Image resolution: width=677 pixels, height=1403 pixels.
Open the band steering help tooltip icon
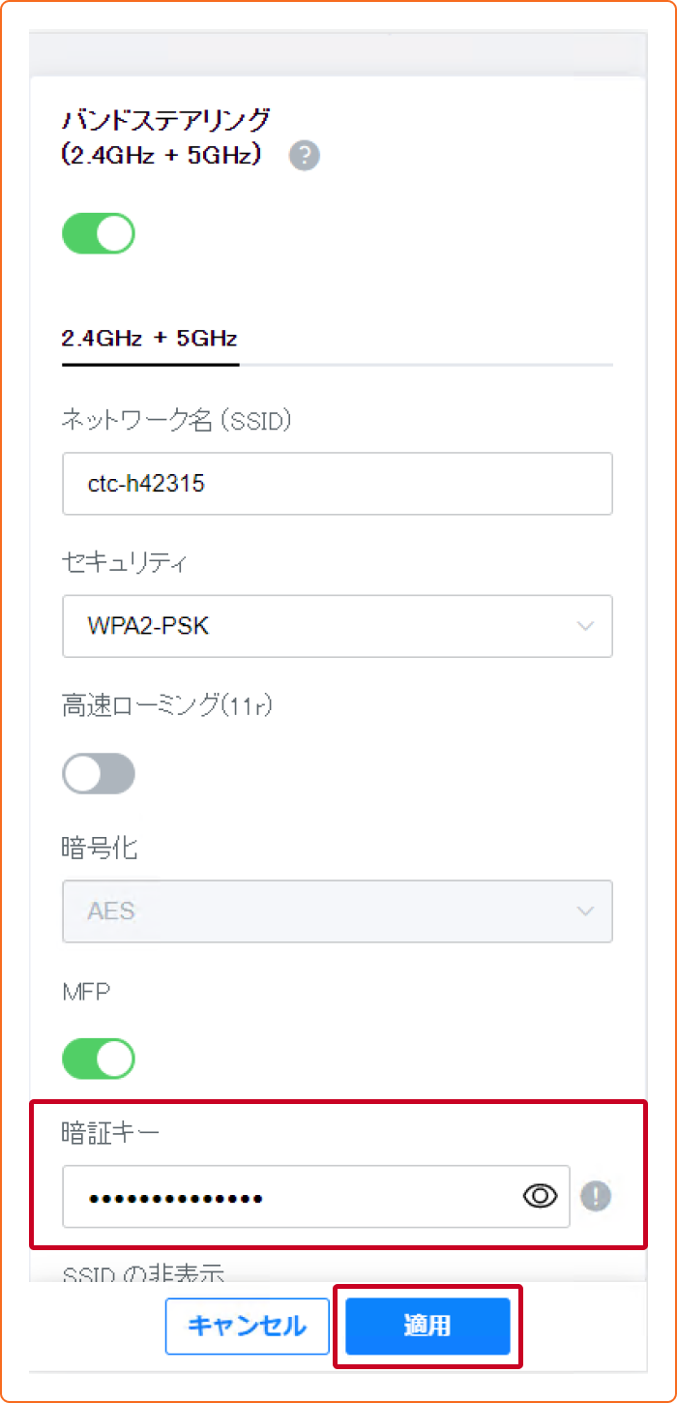(304, 155)
